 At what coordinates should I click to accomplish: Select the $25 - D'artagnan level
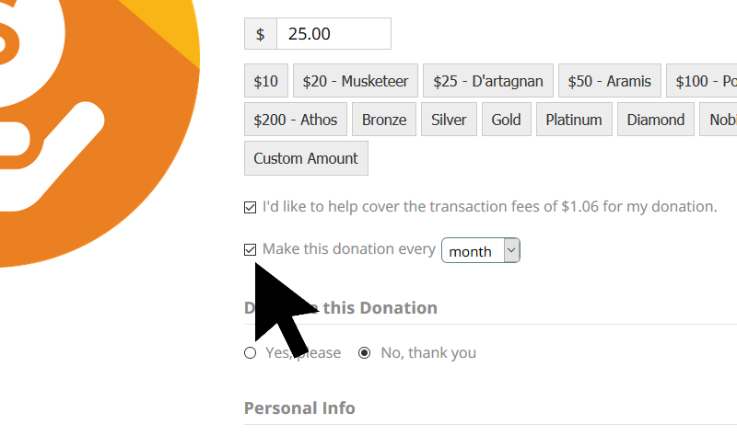pos(488,81)
